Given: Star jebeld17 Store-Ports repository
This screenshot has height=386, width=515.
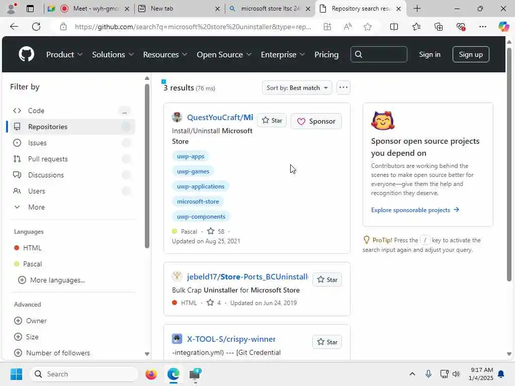Looking at the screenshot, I should click(x=327, y=279).
